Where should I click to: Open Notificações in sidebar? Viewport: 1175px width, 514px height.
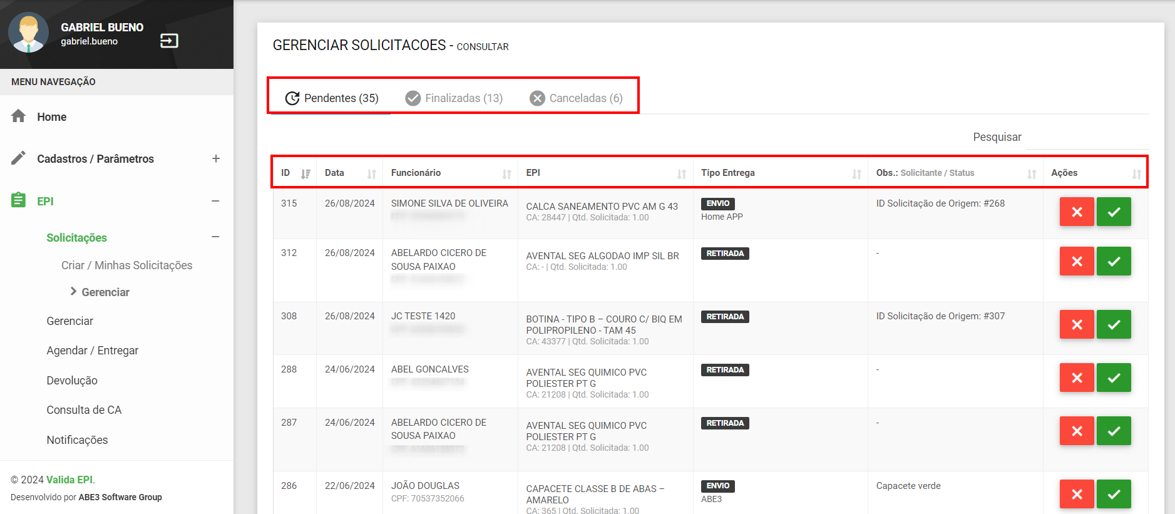[x=77, y=440]
